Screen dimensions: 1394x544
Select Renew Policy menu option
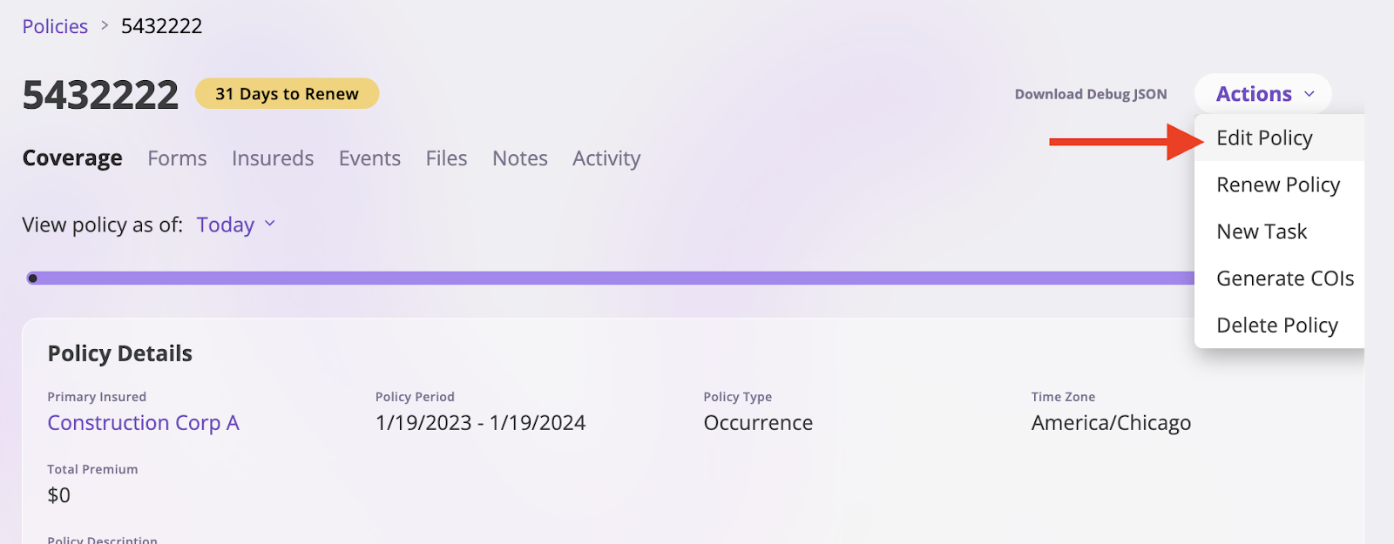pyautogui.click(x=1279, y=185)
